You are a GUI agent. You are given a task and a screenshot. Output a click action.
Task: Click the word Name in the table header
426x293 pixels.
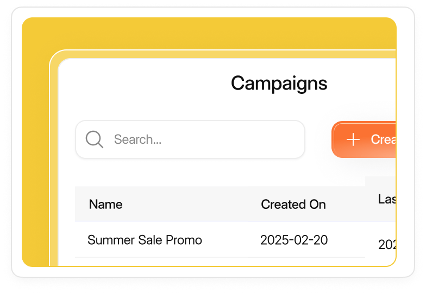click(x=105, y=205)
